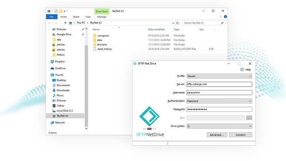Viewport: 286px width, 161px height.
Task: Open Network in the navigation pane
Action: 60,123
